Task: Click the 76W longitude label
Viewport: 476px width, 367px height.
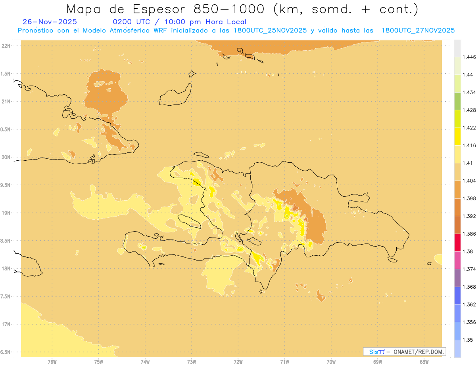Action: click(x=52, y=362)
